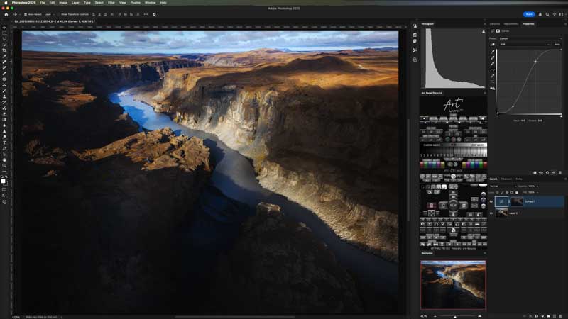
Task: Toggle visibility of Layer 0
Action: click(491, 213)
